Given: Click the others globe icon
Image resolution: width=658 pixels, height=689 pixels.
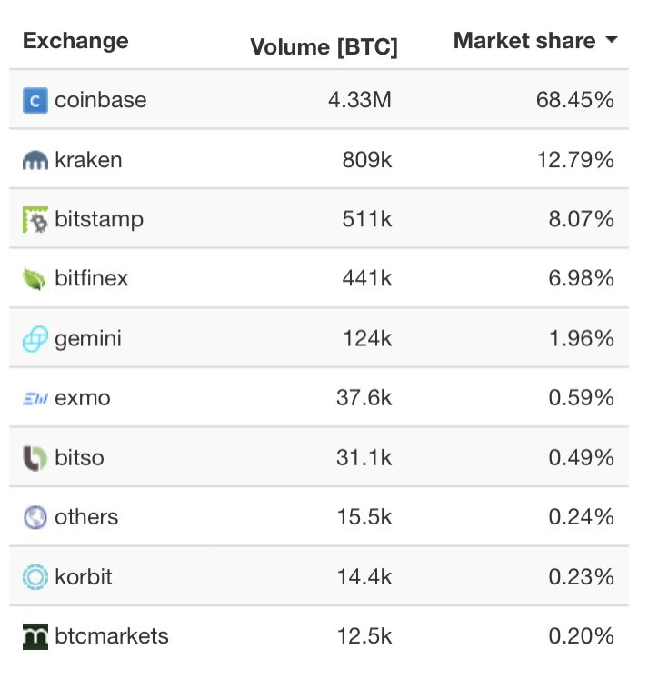Looking at the screenshot, I should click(x=35, y=517).
